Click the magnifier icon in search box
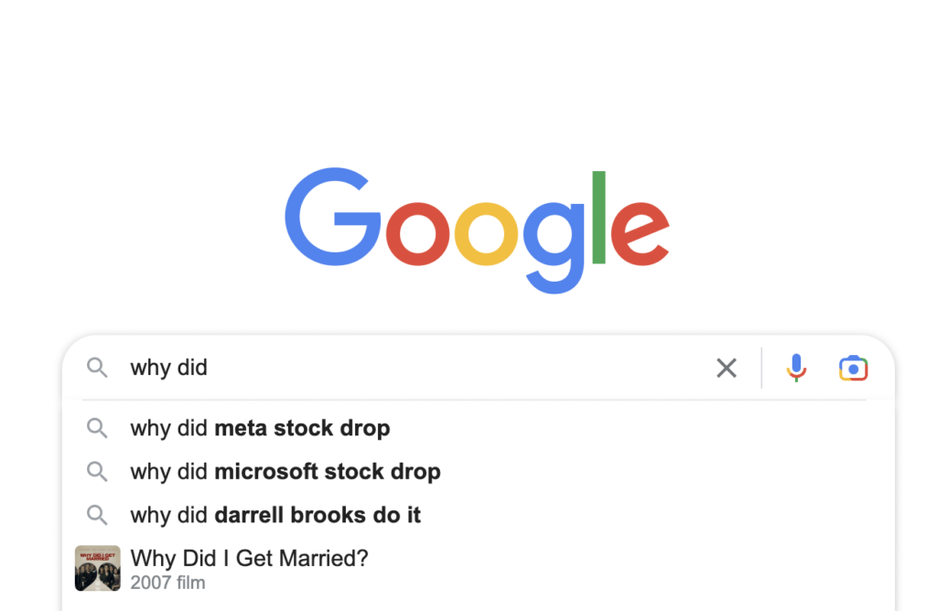937x611 pixels. [x=97, y=368]
